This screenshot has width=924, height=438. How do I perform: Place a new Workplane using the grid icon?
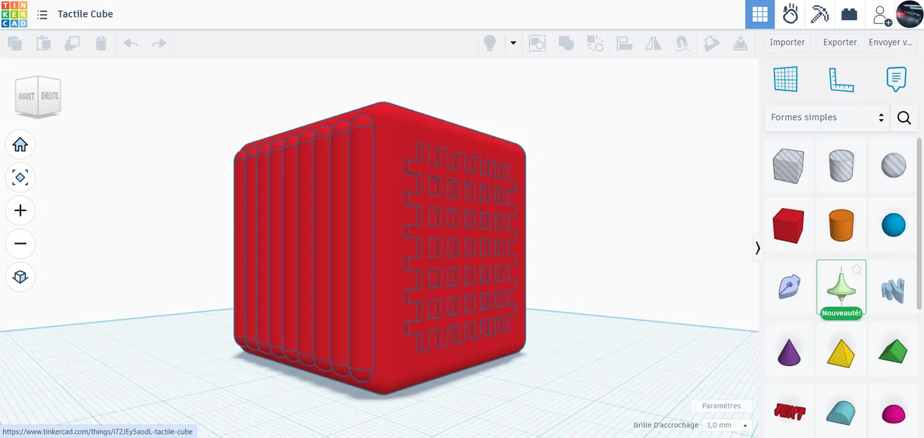pos(786,79)
